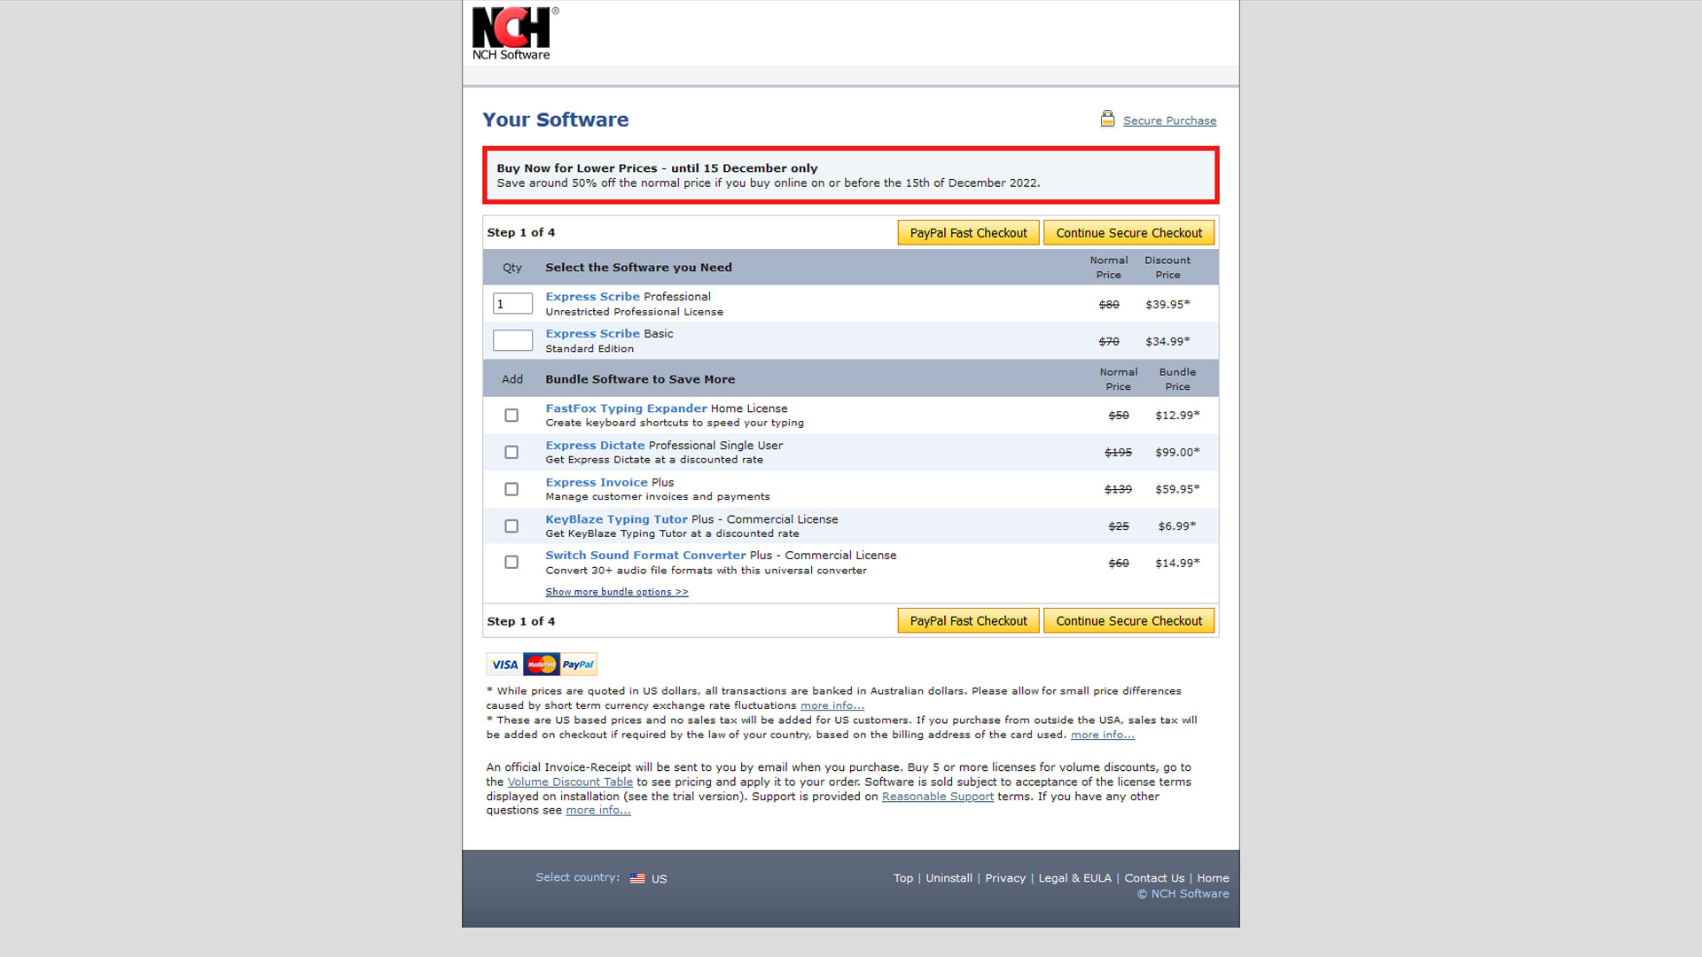1702x957 pixels.
Task: Expand Show more bundle options
Action: coord(617,592)
